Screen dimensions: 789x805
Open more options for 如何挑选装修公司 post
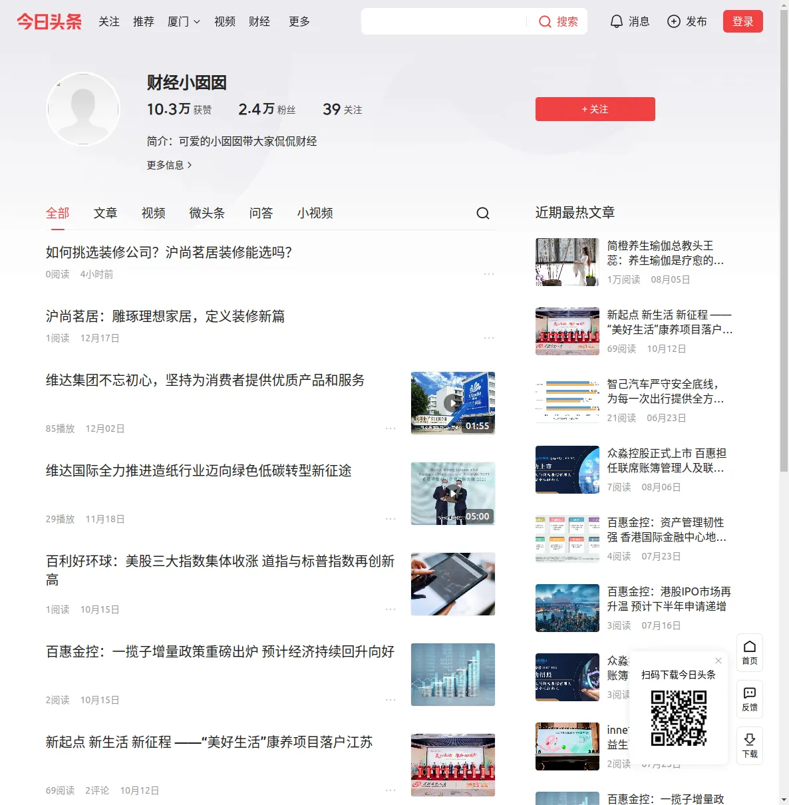click(x=489, y=274)
